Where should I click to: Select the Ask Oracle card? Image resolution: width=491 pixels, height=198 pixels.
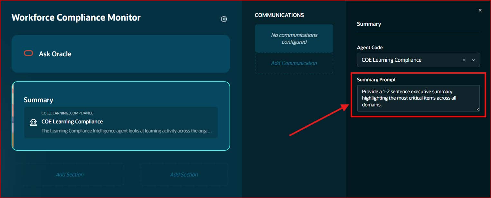(121, 54)
